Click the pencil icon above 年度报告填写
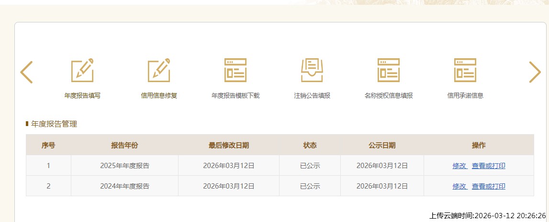Viewport: 549px width, 222px height. [x=82, y=70]
